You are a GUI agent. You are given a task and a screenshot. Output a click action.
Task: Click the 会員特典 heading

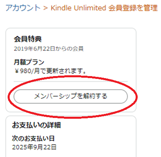click(28, 39)
